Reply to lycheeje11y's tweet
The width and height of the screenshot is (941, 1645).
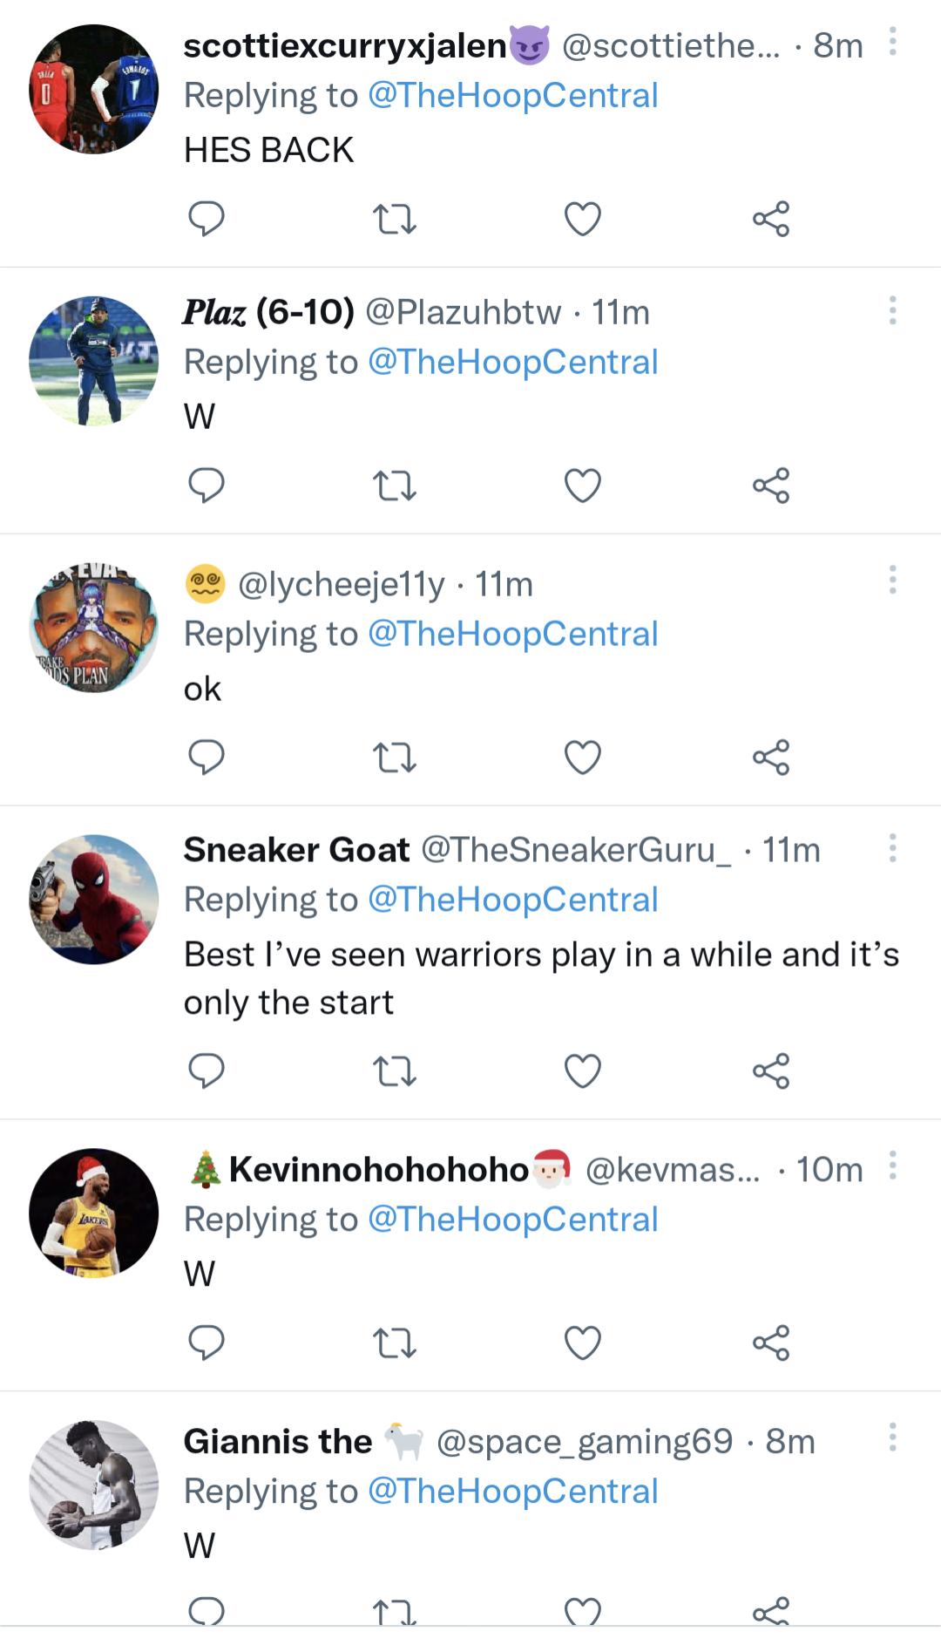(x=206, y=757)
